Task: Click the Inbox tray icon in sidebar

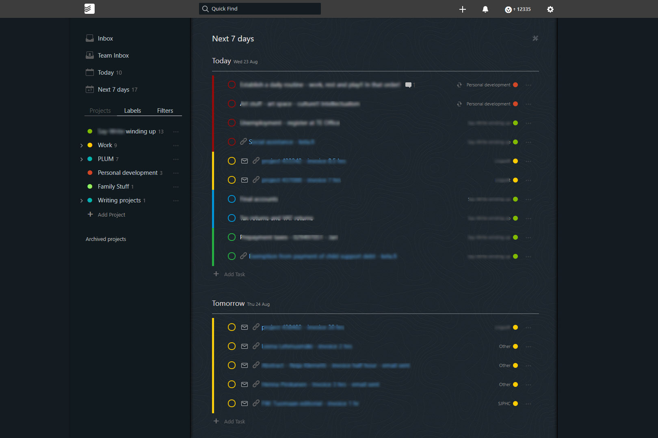Action: click(x=90, y=39)
